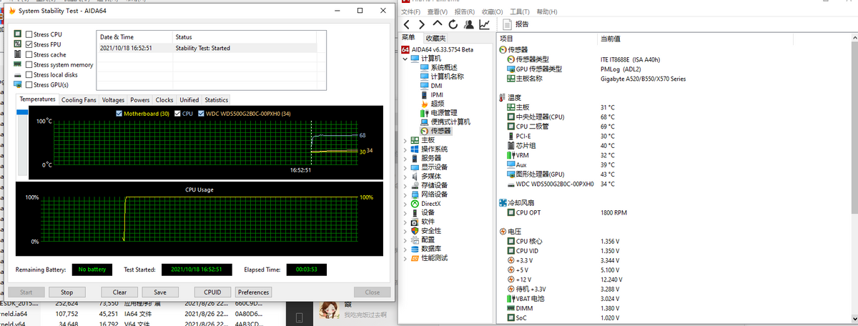Click the CPUID button

pyautogui.click(x=212, y=292)
